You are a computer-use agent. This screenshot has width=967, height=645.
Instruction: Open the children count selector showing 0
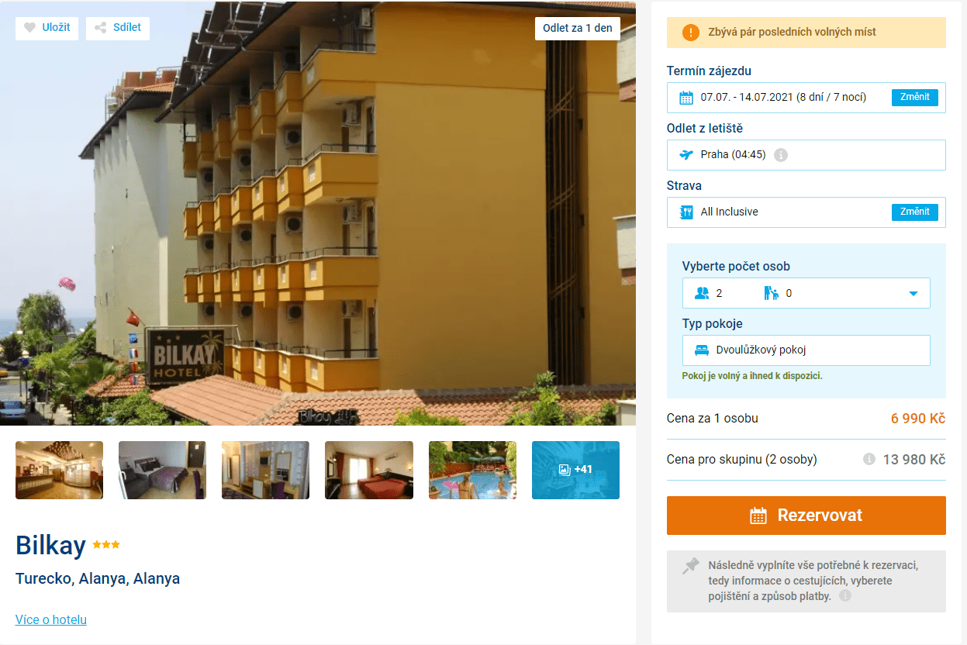(x=778, y=293)
